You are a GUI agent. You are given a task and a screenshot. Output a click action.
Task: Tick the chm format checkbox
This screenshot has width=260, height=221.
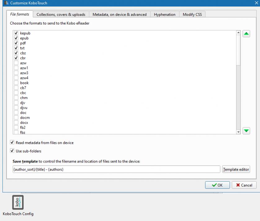[16, 98]
